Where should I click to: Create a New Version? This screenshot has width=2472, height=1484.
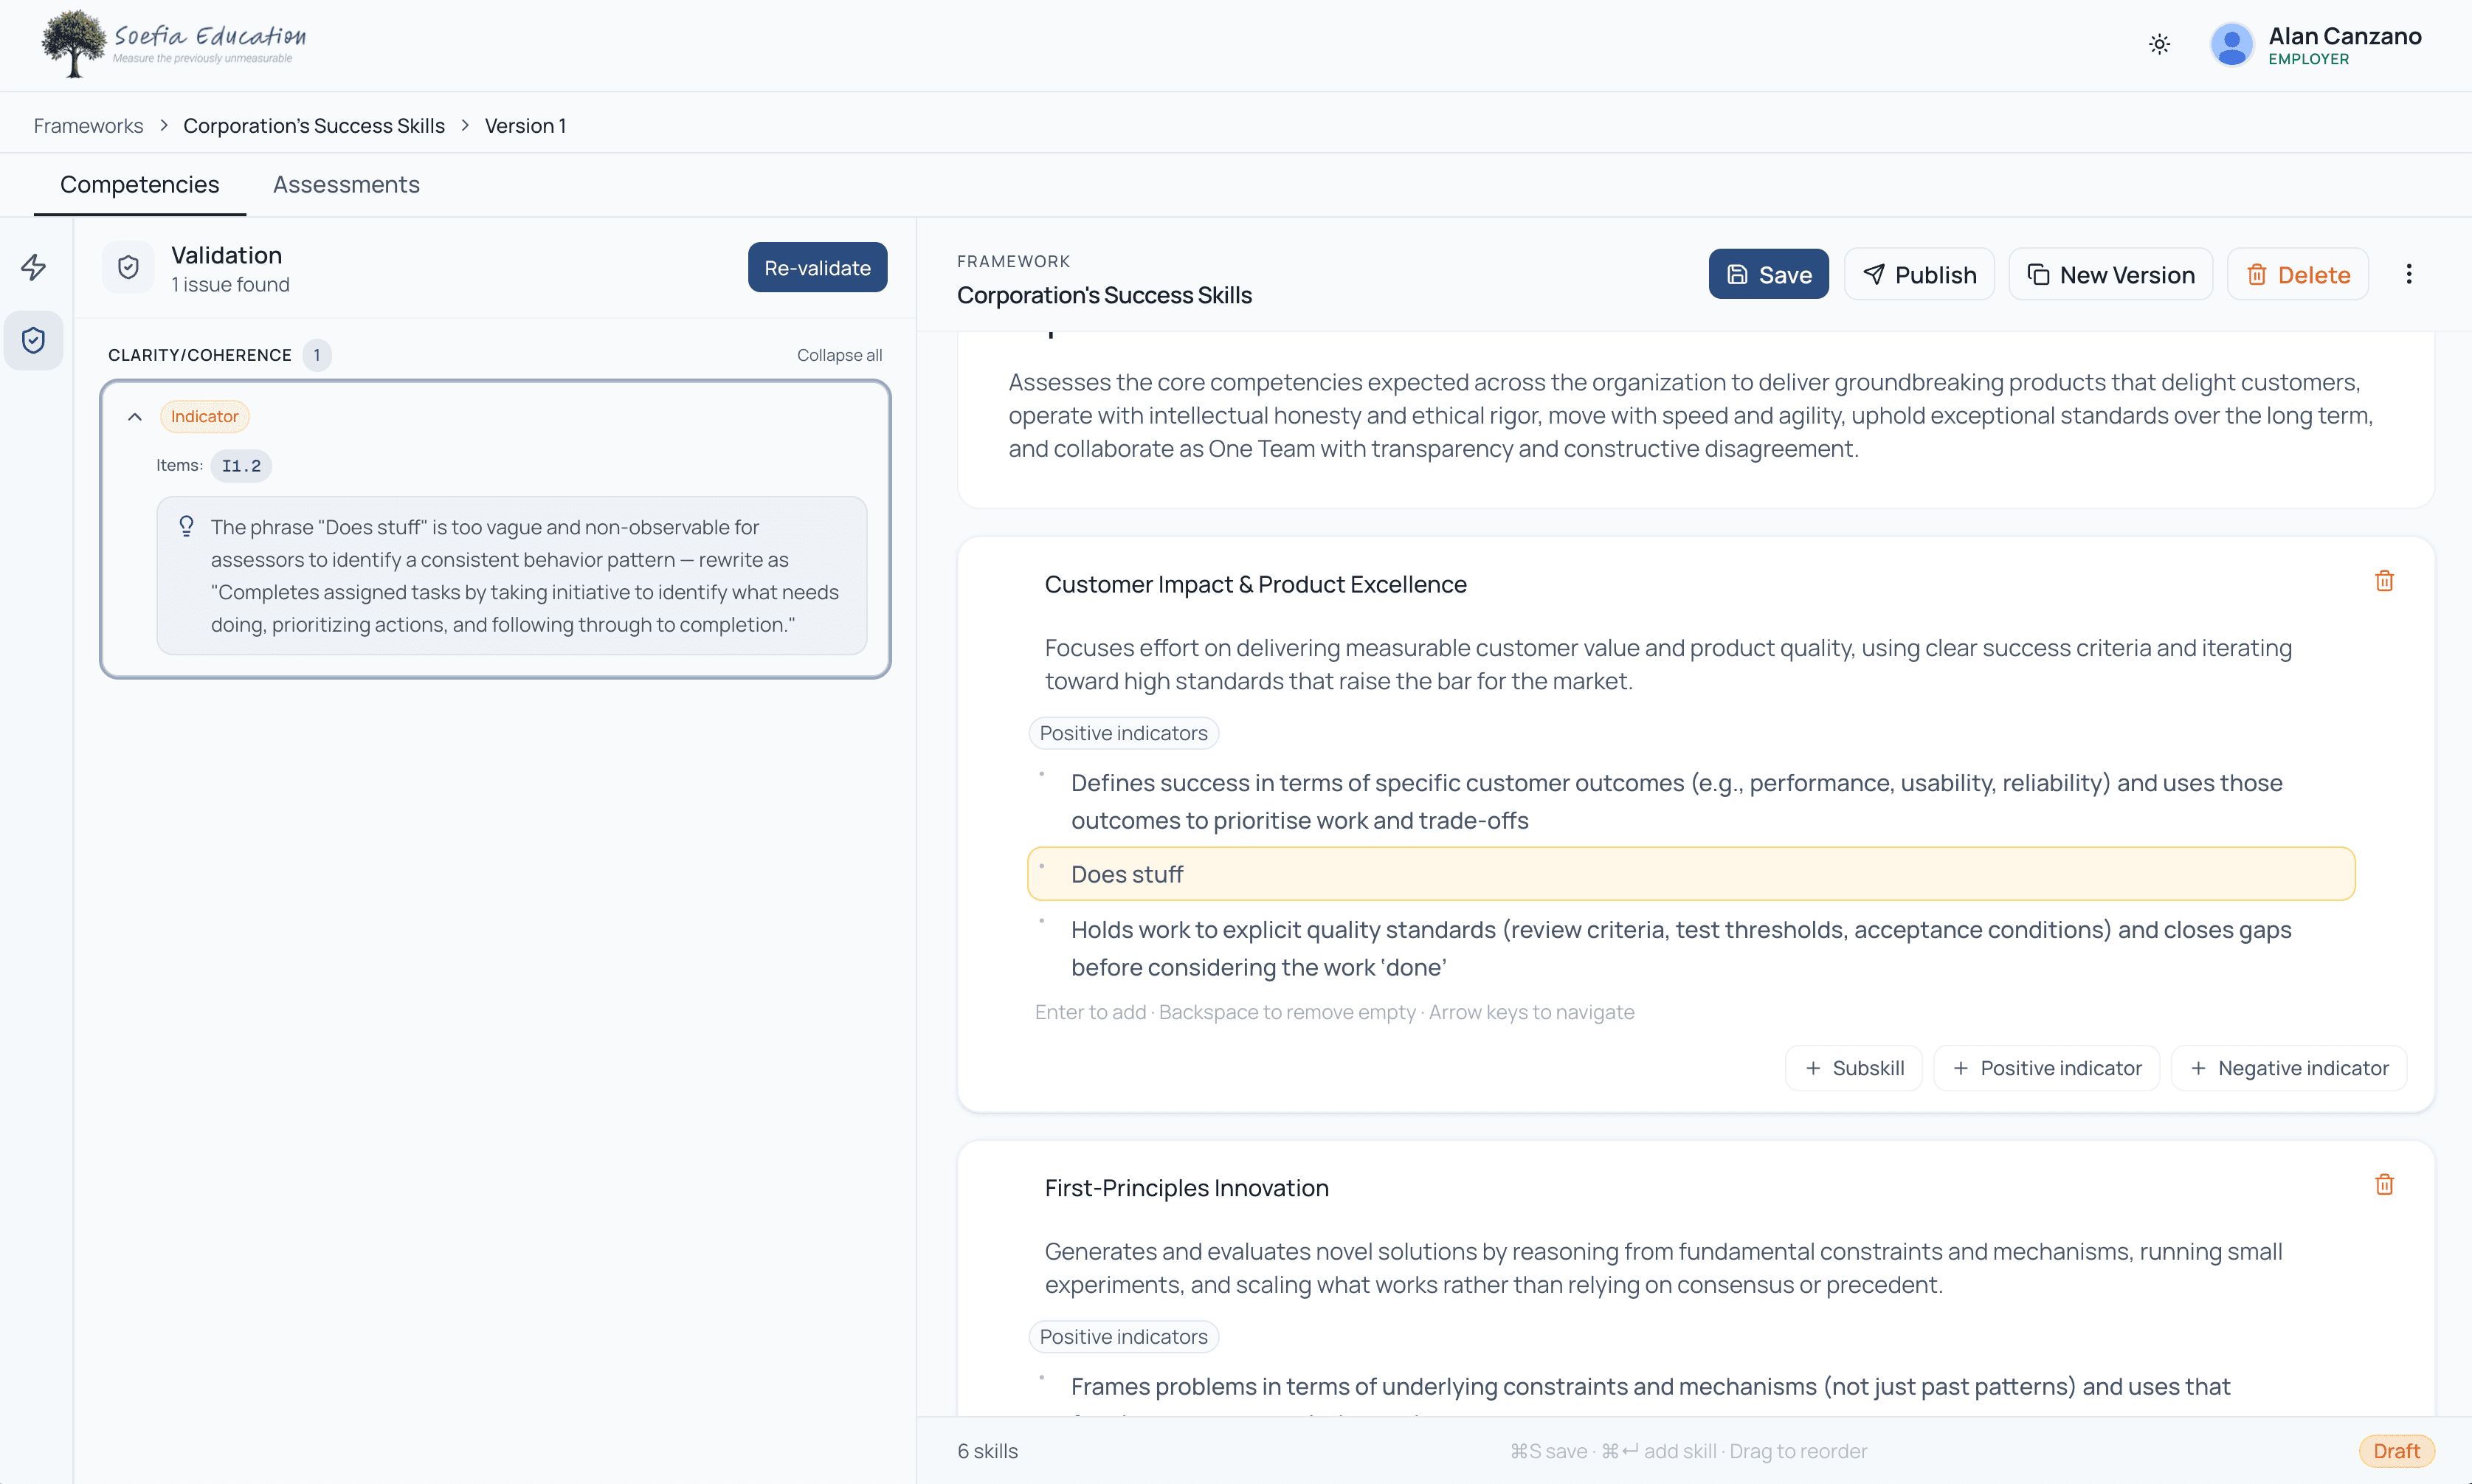coord(2110,274)
